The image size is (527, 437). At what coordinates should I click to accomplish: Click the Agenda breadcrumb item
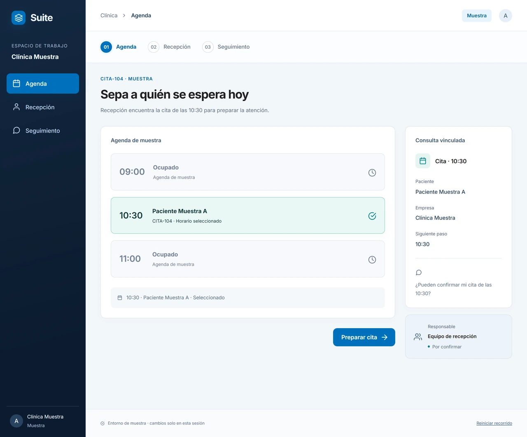[x=141, y=16]
